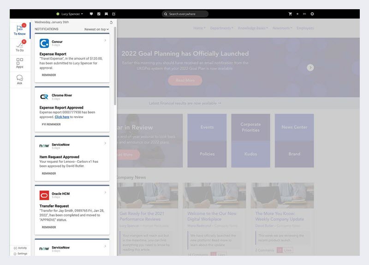Screen dimensions: 369x265
Task: Open the Kudos tile
Action: click(250, 154)
